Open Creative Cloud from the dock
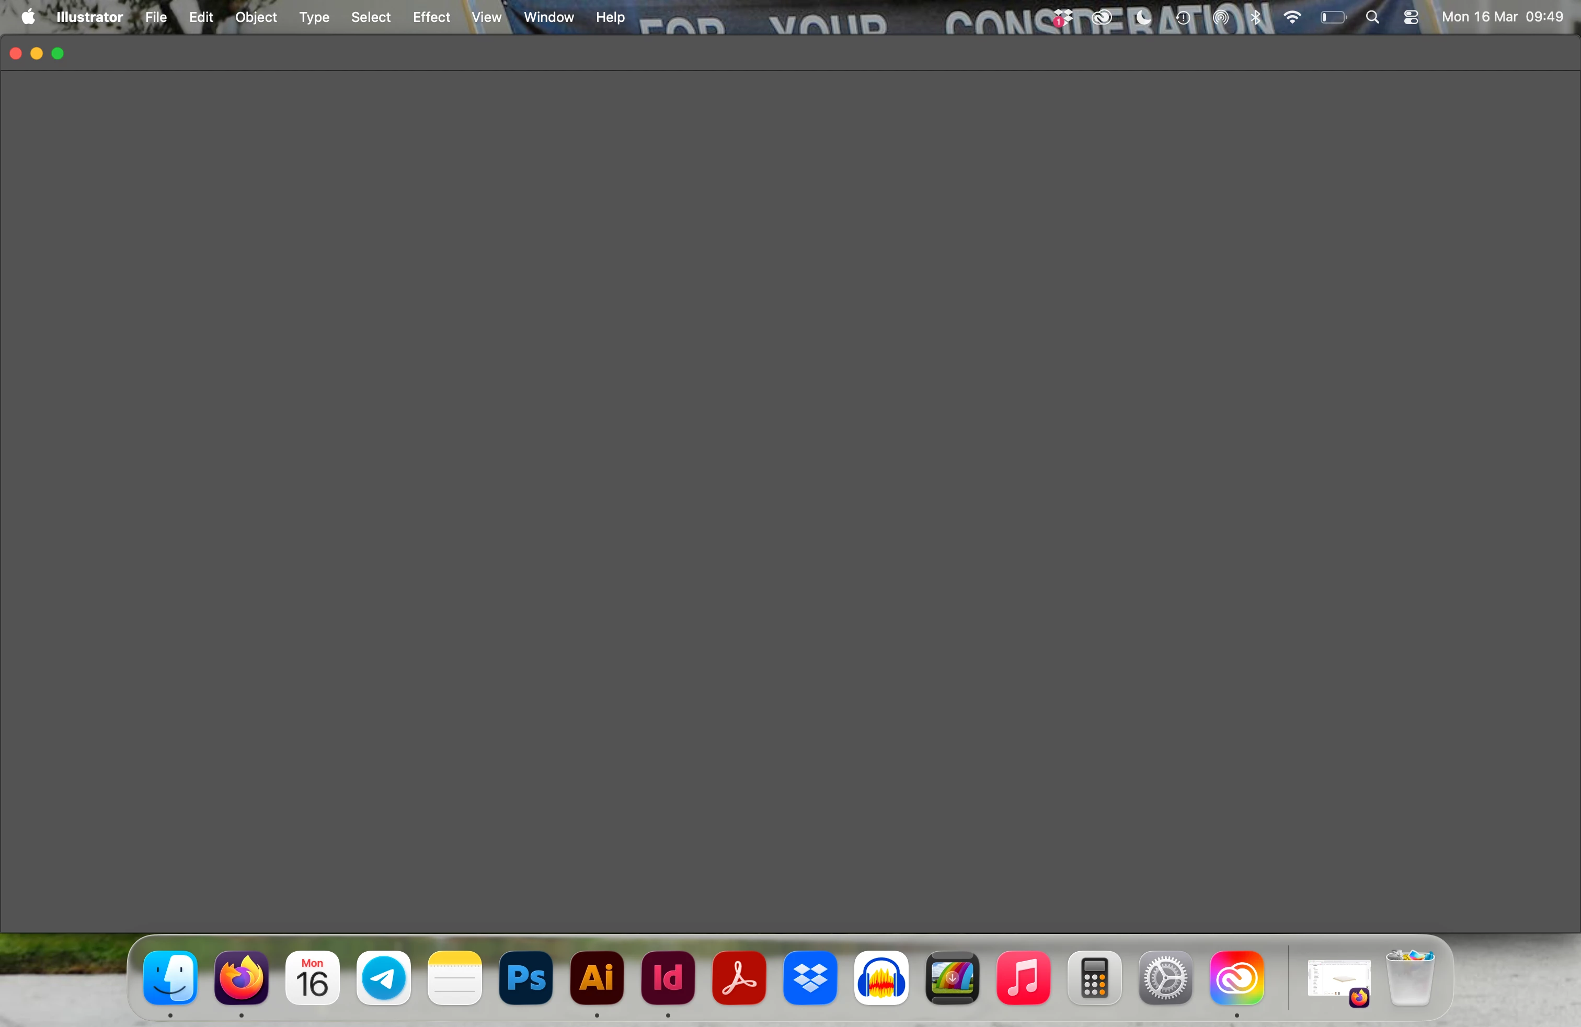This screenshot has width=1581, height=1027. [1236, 978]
